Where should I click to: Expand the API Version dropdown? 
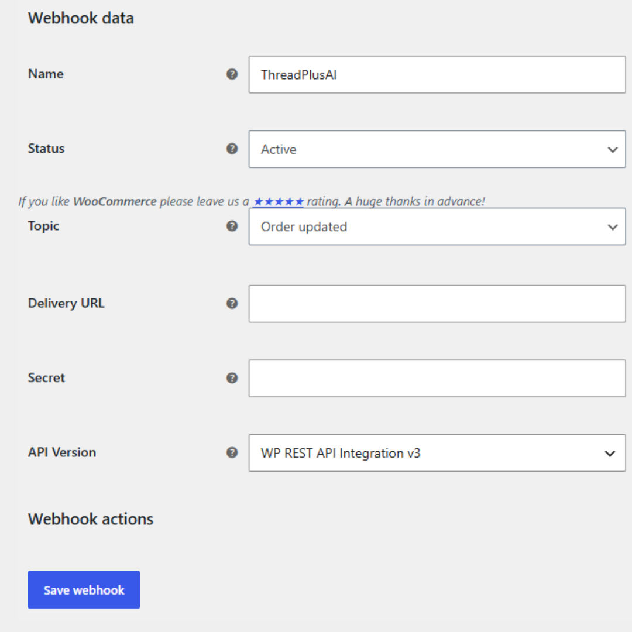click(x=437, y=453)
